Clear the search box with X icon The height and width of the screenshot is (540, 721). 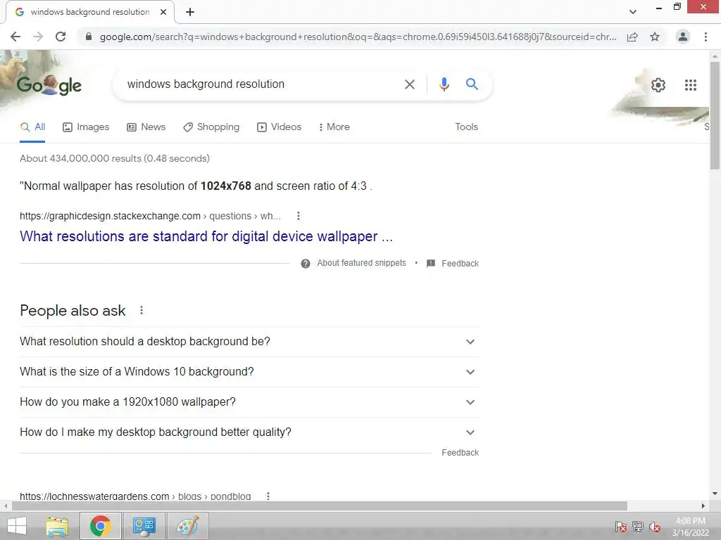[410, 84]
